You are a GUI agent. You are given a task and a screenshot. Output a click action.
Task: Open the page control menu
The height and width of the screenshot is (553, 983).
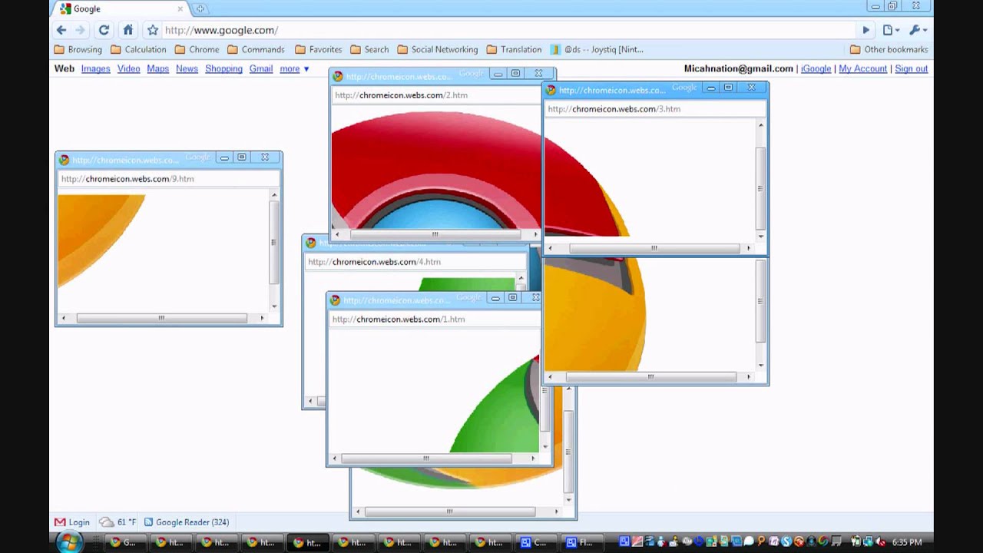pyautogui.click(x=891, y=30)
